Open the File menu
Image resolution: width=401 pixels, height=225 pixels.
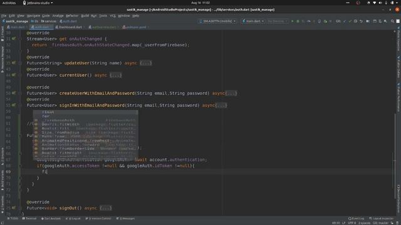(4, 16)
